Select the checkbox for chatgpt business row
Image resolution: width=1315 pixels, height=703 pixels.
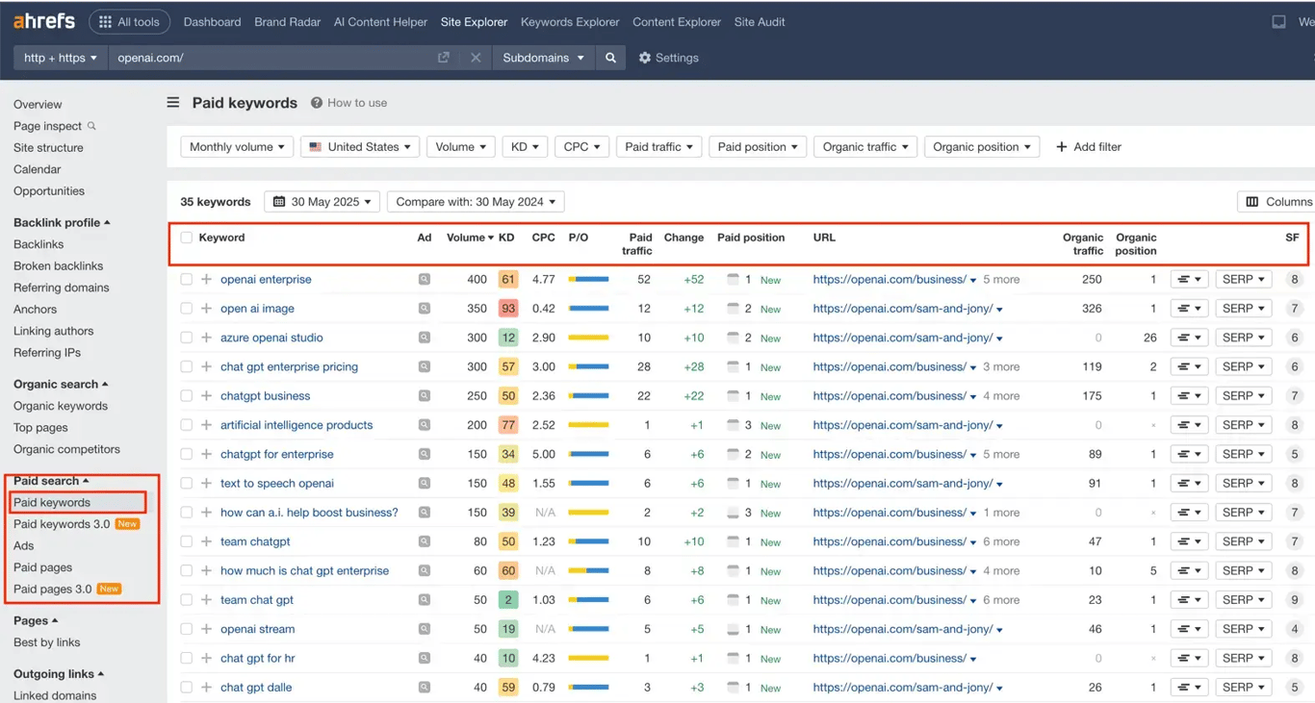click(186, 395)
